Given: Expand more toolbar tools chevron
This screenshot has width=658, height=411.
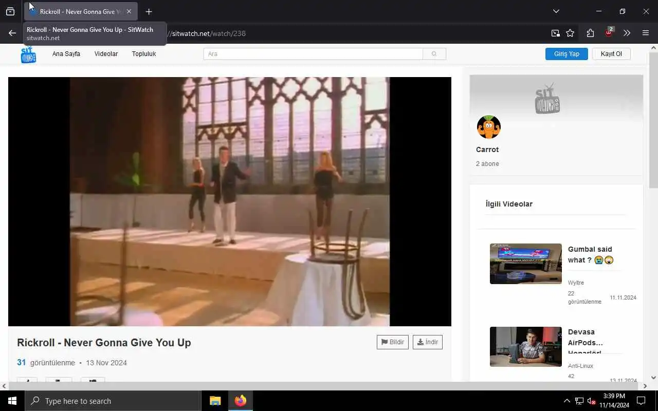Looking at the screenshot, I should (627, 33).
